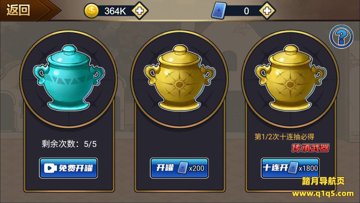Add more gold coins with plus icon

140,11
